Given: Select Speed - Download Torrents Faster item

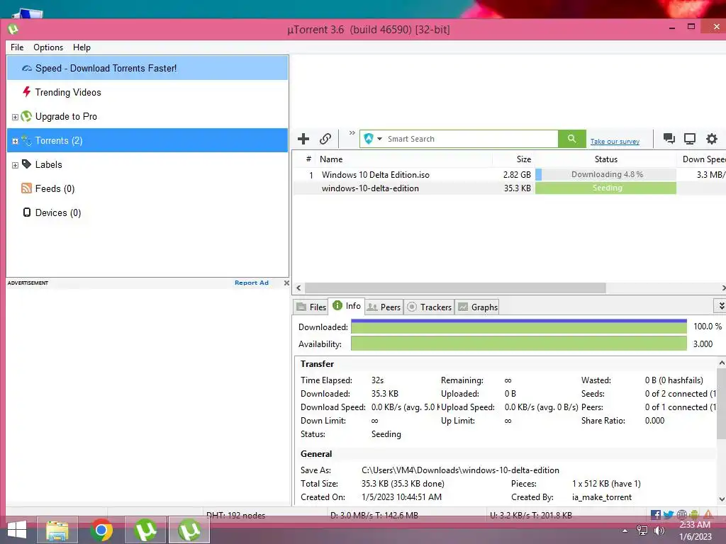Looking at the screenshot, I should tap(147, 68).
